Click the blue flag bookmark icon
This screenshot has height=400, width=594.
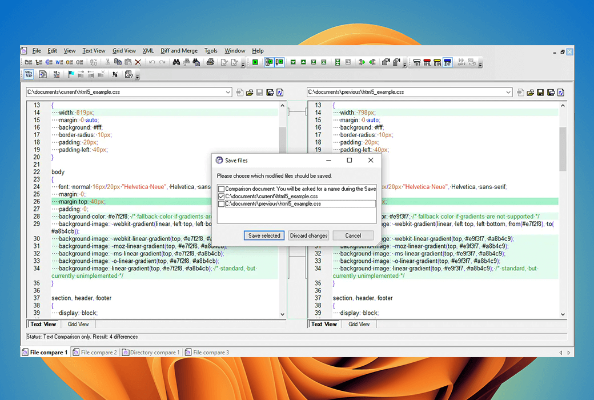71,74
